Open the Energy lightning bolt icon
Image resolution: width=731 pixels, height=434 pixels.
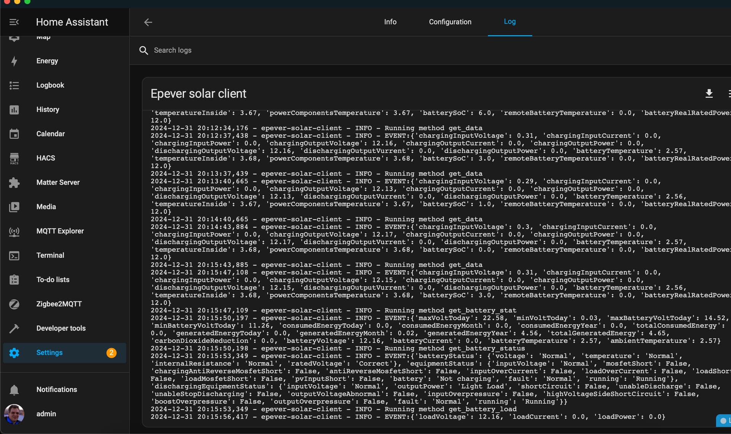(x=14, y=61)
